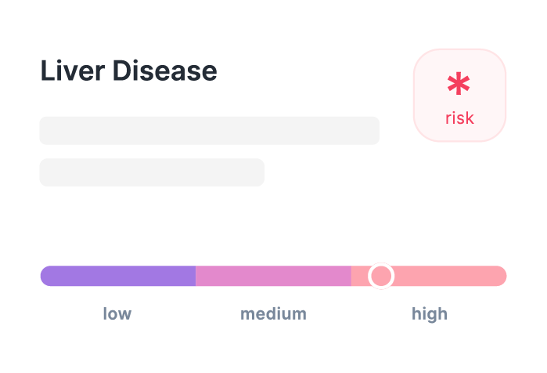The height and width of the screenshot is (373, 547).
Task: Click the rounded purple start of risk bar
Action: (x=47, y=276)
